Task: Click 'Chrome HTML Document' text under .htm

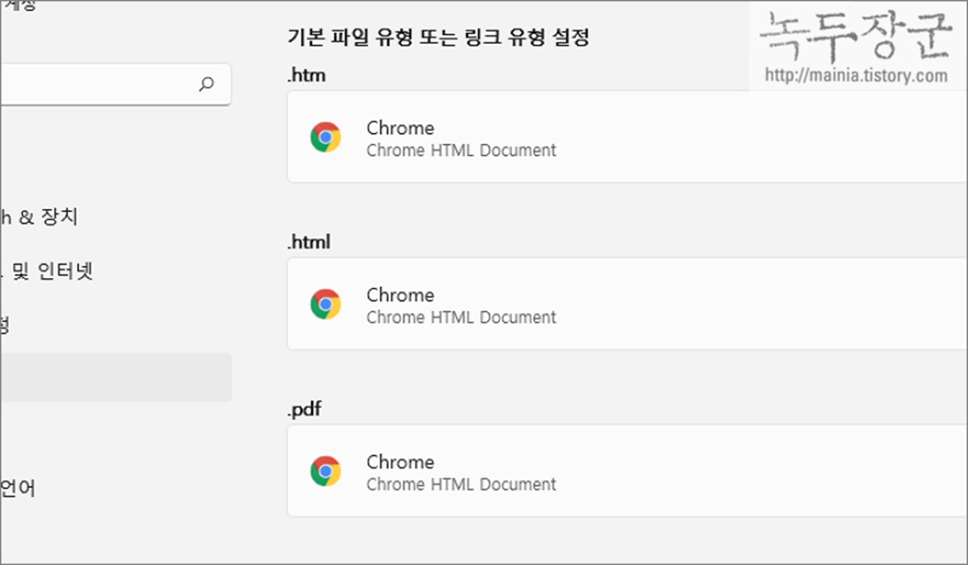Action: point(462,150)
